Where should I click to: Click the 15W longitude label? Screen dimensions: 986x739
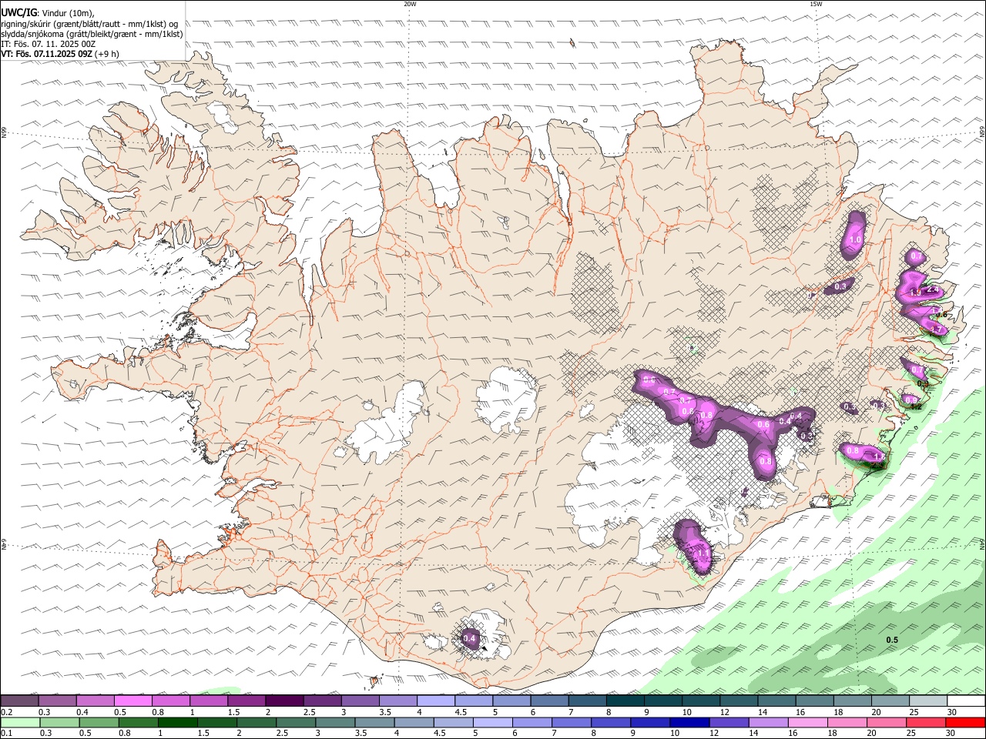tap(816, 4)
